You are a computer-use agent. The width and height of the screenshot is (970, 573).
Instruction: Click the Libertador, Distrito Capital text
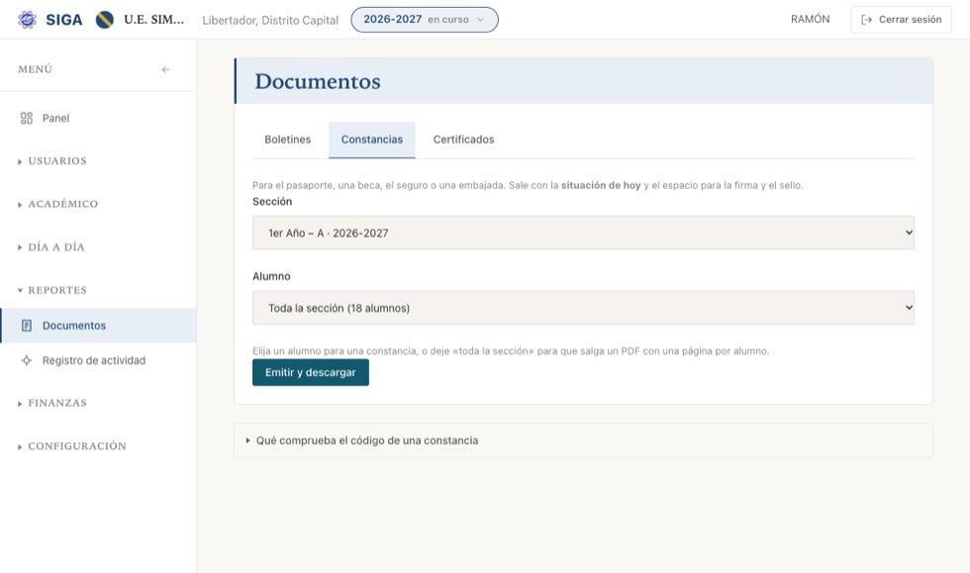[270, 21]
